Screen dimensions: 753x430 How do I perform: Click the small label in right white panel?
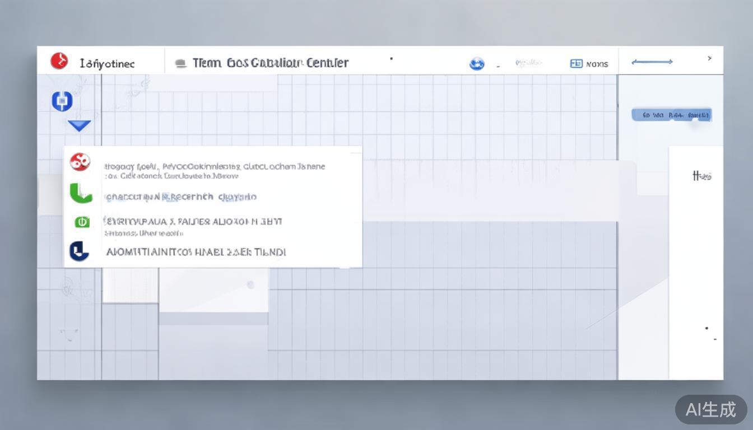701,176
